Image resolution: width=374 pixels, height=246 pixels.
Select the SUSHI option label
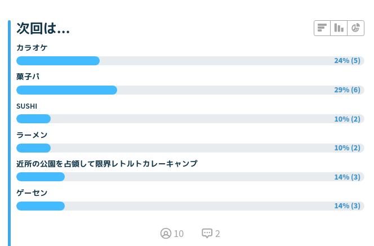coord(26,106)
